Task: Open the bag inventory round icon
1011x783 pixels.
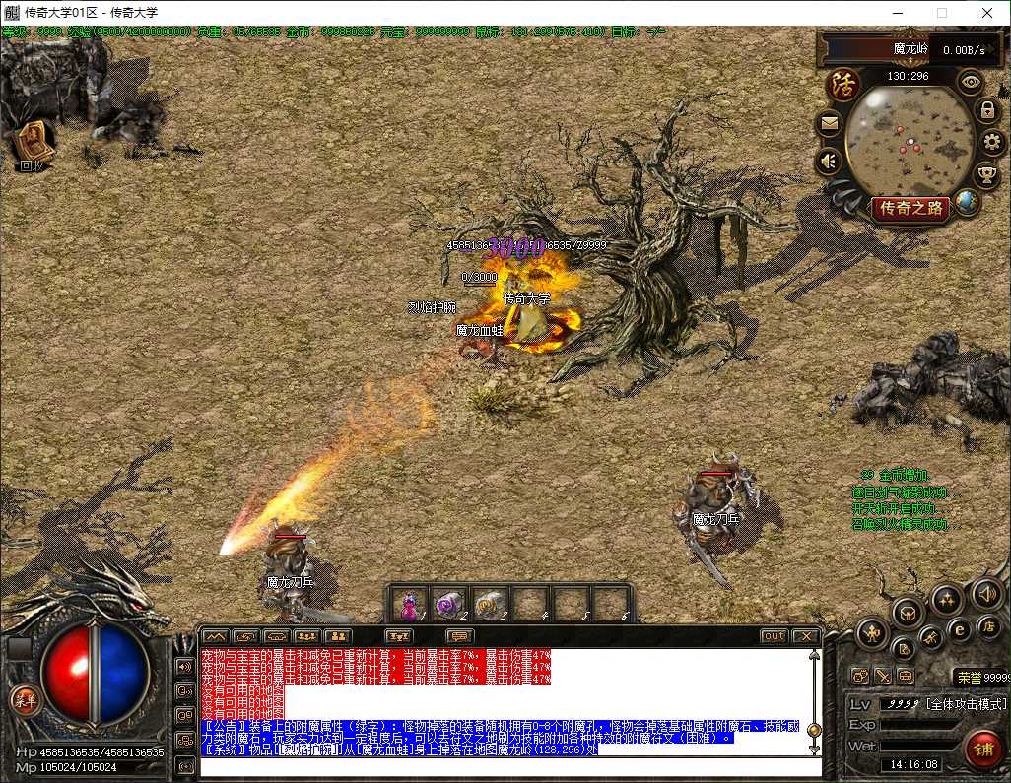Action: click(908, 612)
